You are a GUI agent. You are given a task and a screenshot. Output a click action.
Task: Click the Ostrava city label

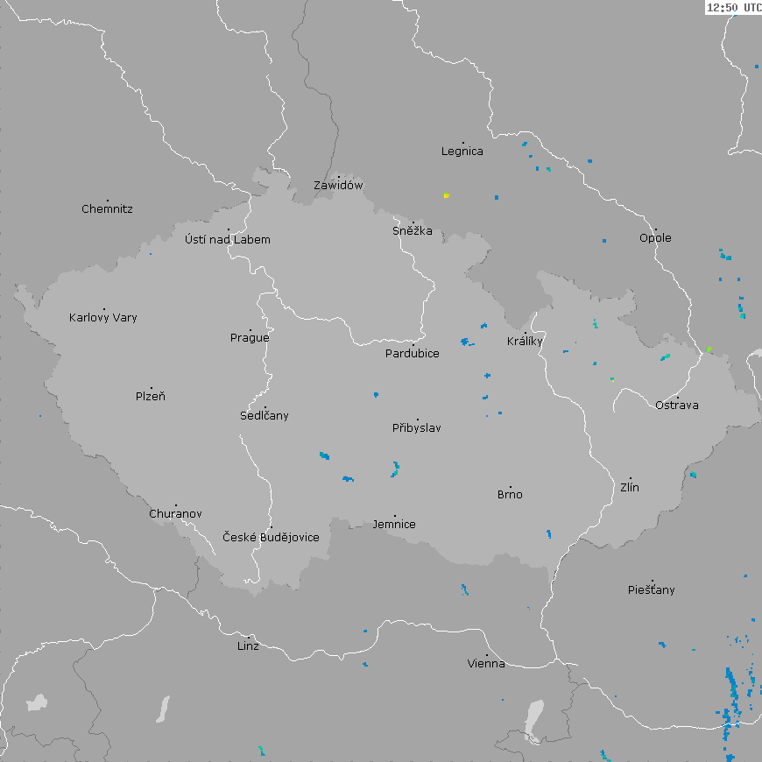coord(677,406)
